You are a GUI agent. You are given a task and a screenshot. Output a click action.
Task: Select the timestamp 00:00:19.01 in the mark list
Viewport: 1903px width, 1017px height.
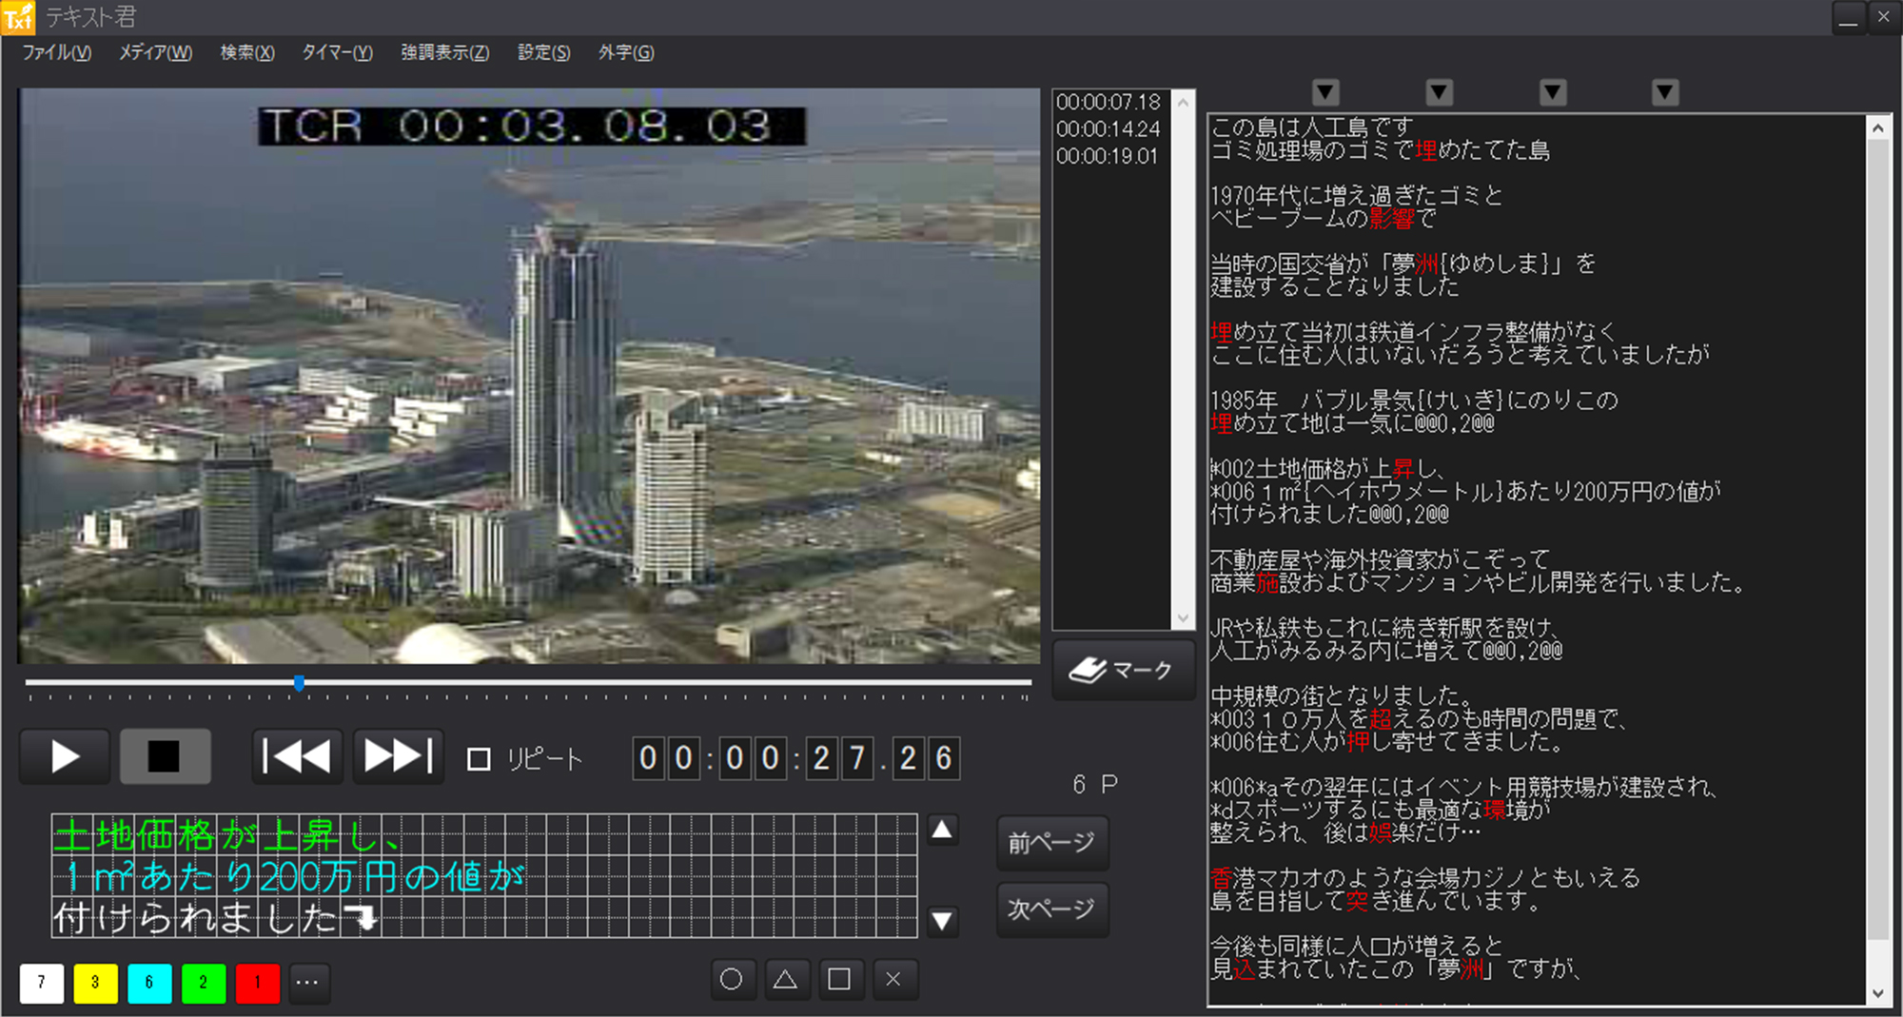pos(1107,156)
